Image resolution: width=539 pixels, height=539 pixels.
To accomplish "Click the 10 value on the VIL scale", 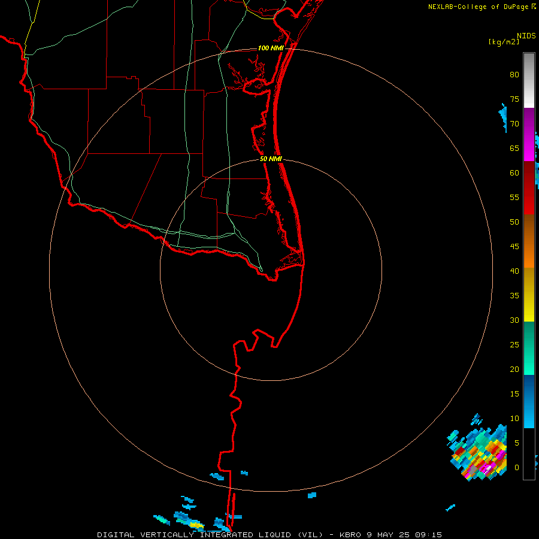I will (x=514, y=419).
